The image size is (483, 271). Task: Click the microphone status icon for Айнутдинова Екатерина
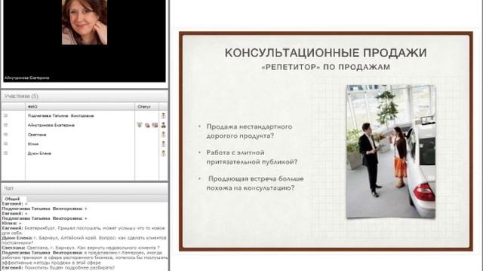(x=140, y=125)
